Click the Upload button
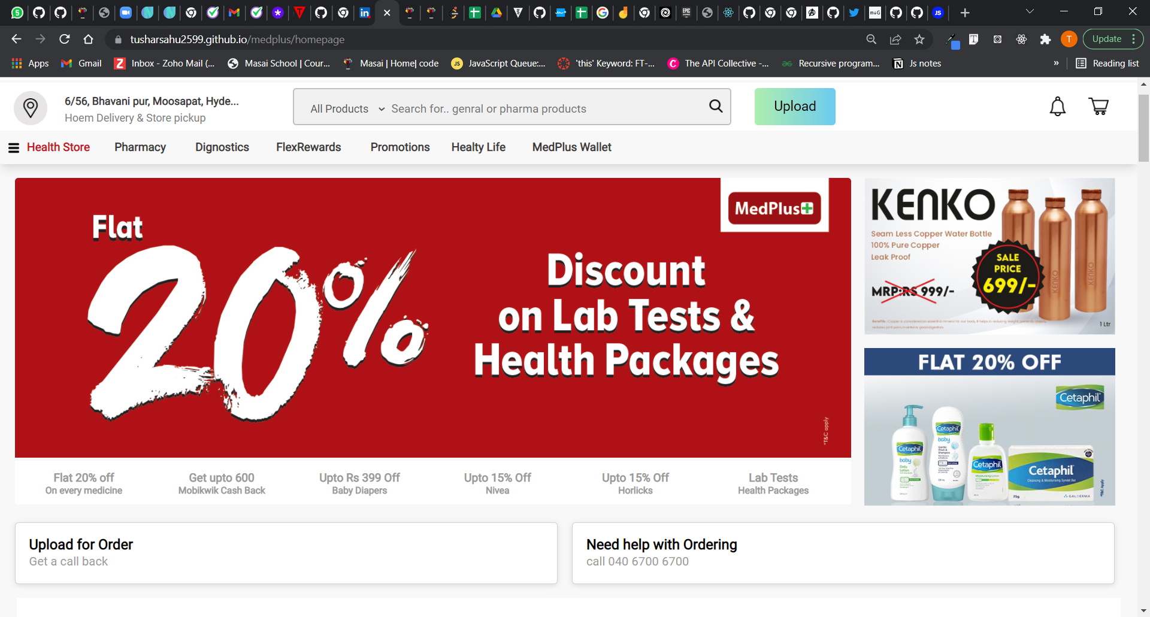Viewport: 1150px width, 617px height. [795, 107]
